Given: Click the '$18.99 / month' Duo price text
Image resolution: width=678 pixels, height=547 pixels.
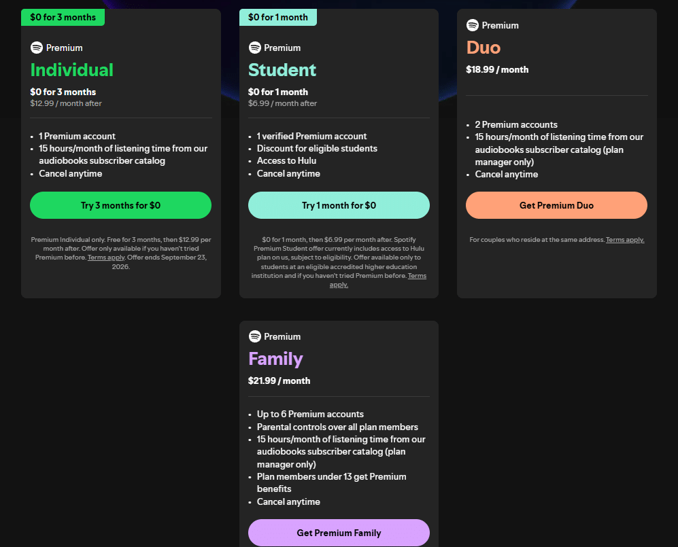Looking at the screenshot, I should click(x=497, y=69).
